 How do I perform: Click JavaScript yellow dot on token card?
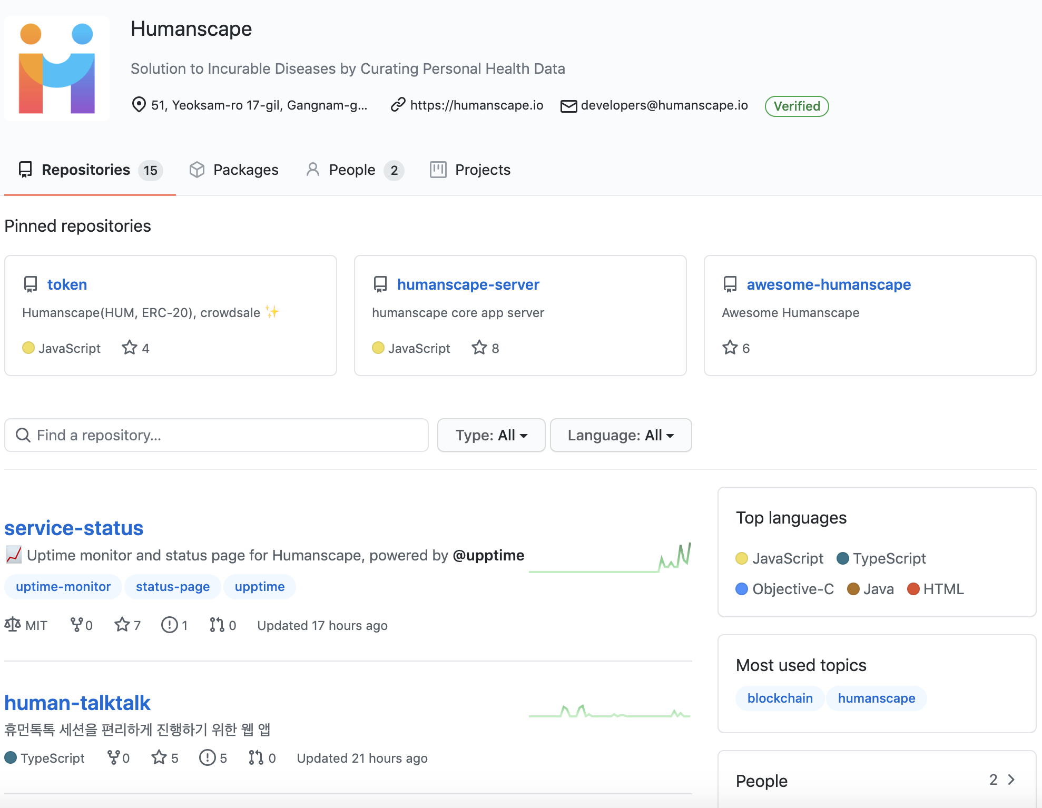point(28,348)
